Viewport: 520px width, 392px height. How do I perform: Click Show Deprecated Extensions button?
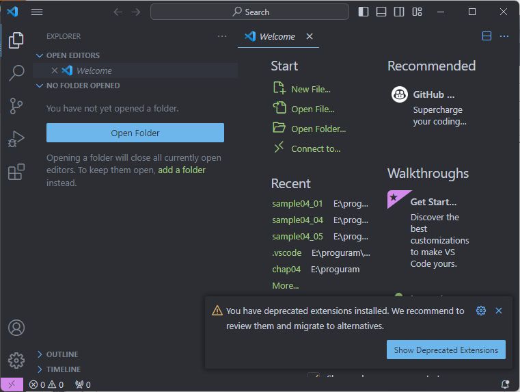point(446,350)
